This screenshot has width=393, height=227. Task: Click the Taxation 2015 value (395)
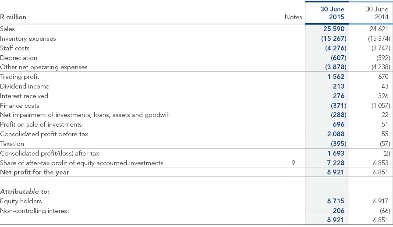click(339, 144)
